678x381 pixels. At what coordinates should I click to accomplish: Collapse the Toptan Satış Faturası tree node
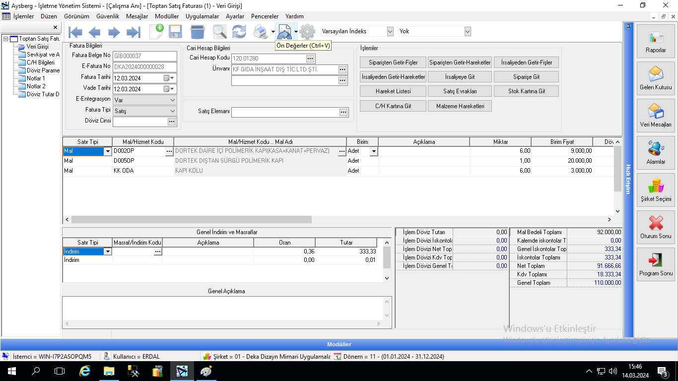(5, 39)
